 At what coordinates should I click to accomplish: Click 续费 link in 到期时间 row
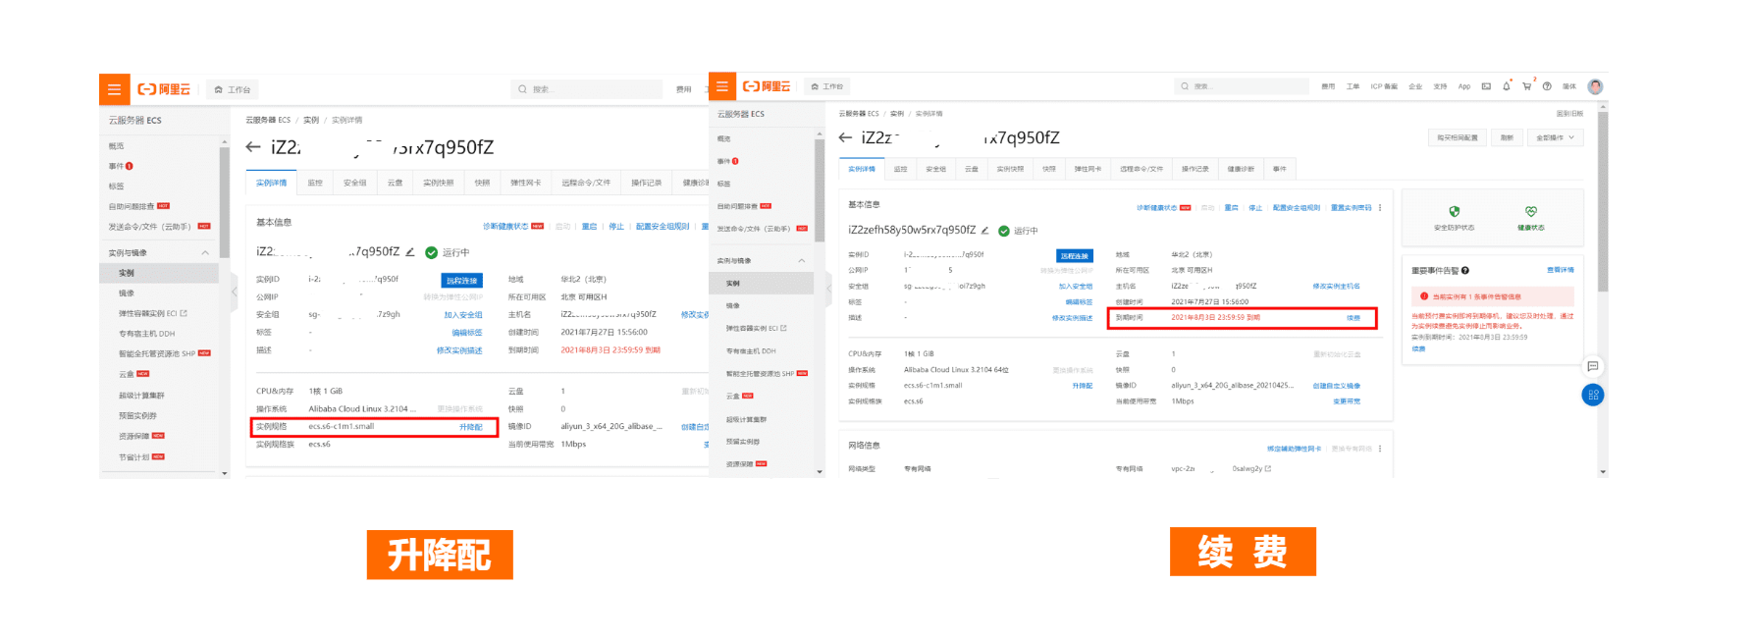[1353, 318]
